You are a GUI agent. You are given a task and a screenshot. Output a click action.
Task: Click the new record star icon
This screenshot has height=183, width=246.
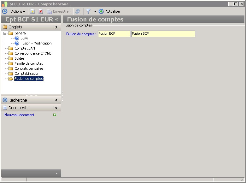32,11
